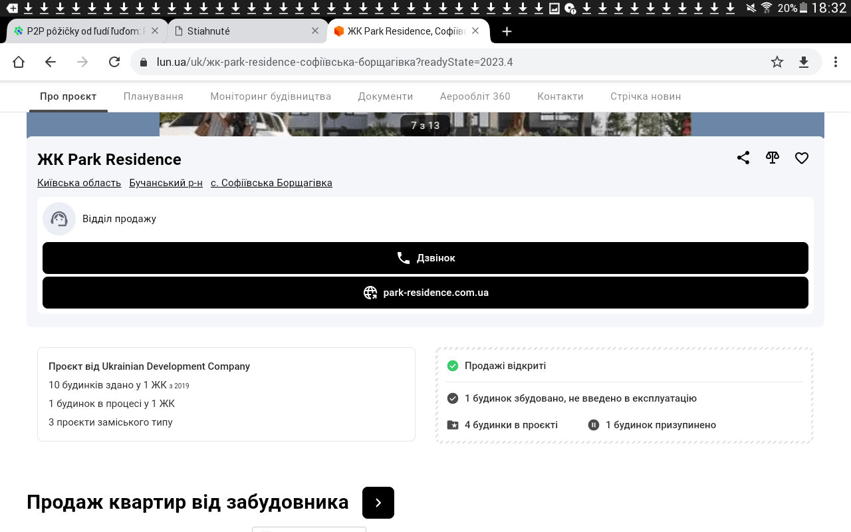The width and height of the screenshot is (851, 532).
Task: Open Chrome three-dot menu
Action: click(x=836, y=62)
